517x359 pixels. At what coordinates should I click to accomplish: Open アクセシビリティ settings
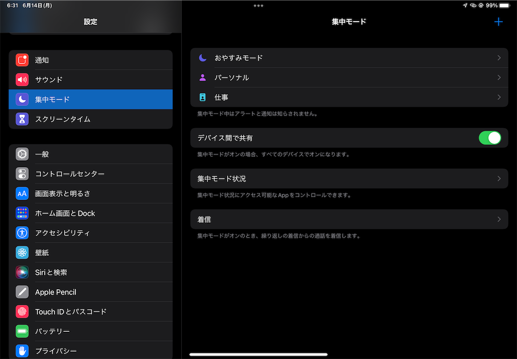(x=91, y=233)
